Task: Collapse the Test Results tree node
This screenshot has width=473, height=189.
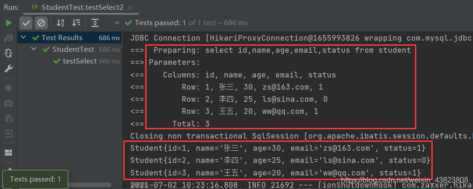Action: [23, 37]
